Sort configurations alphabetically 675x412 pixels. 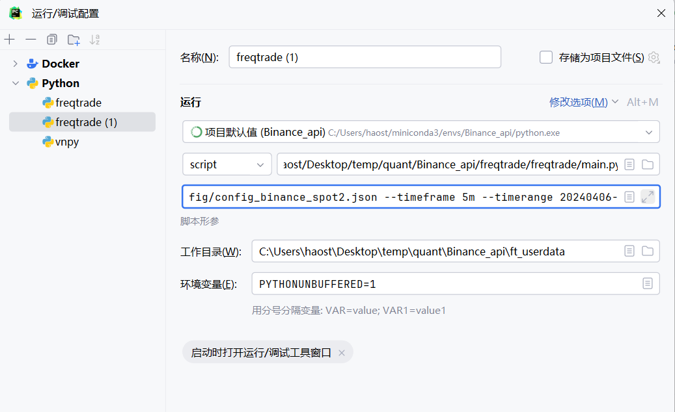pyautogui.click(x=94, y=40)
